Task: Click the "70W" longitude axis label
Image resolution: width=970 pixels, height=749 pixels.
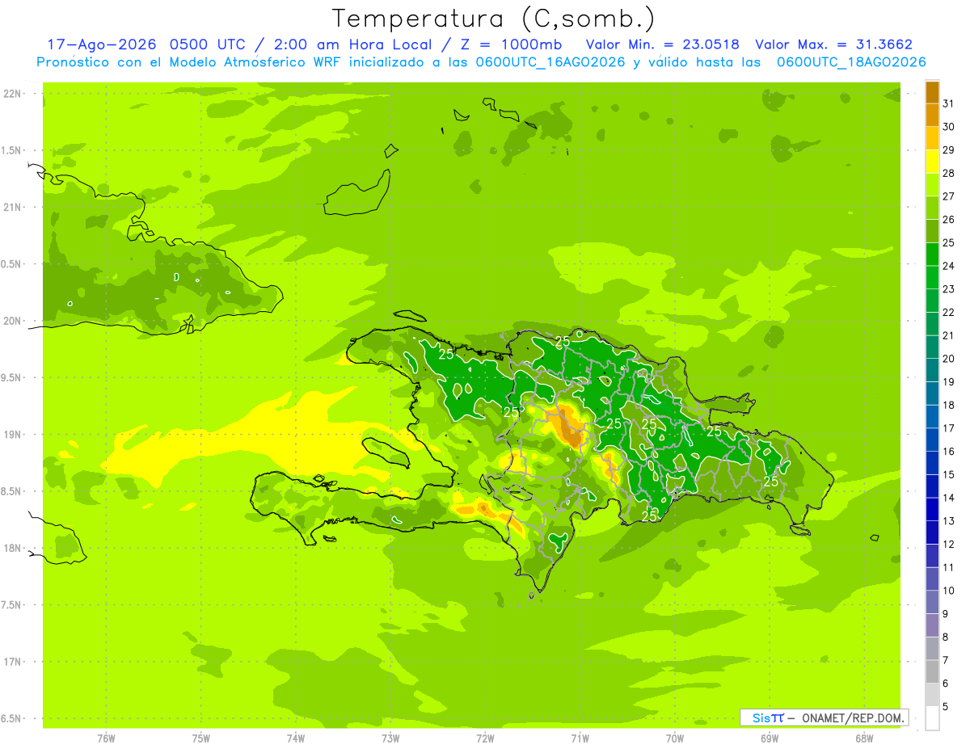Action: [x=675, y=738]
